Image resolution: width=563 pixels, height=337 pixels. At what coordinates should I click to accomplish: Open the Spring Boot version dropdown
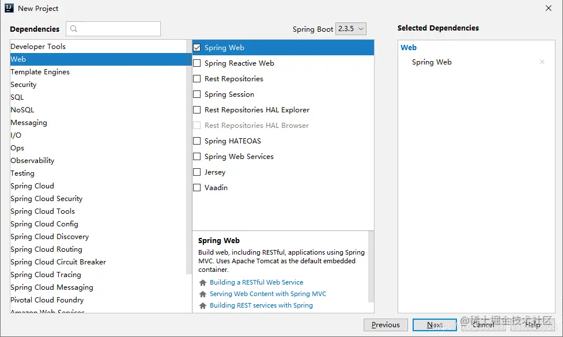[350, 29]
